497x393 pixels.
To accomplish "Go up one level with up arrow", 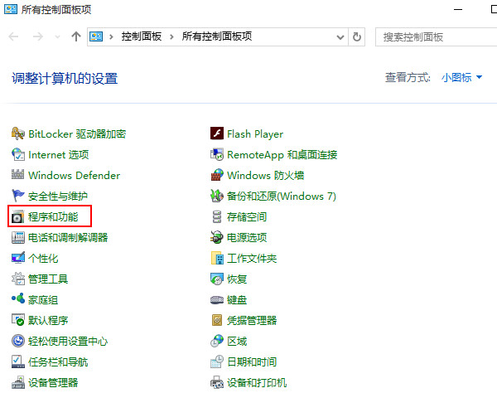I will (76, 36).
